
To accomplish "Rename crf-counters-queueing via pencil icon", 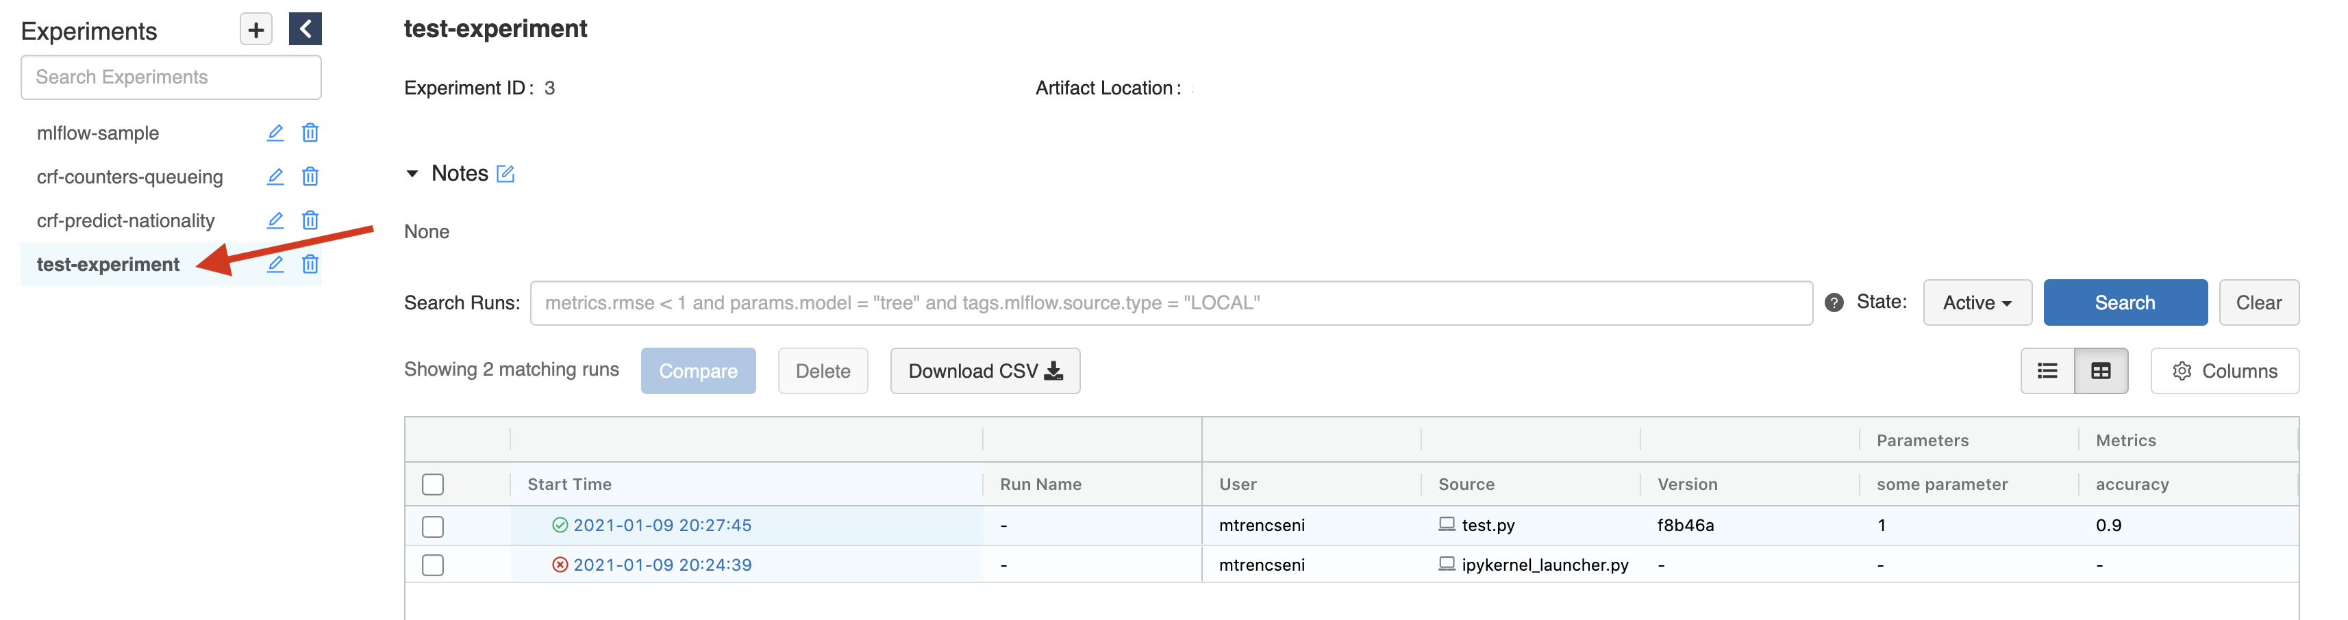I will click(275, 177).
